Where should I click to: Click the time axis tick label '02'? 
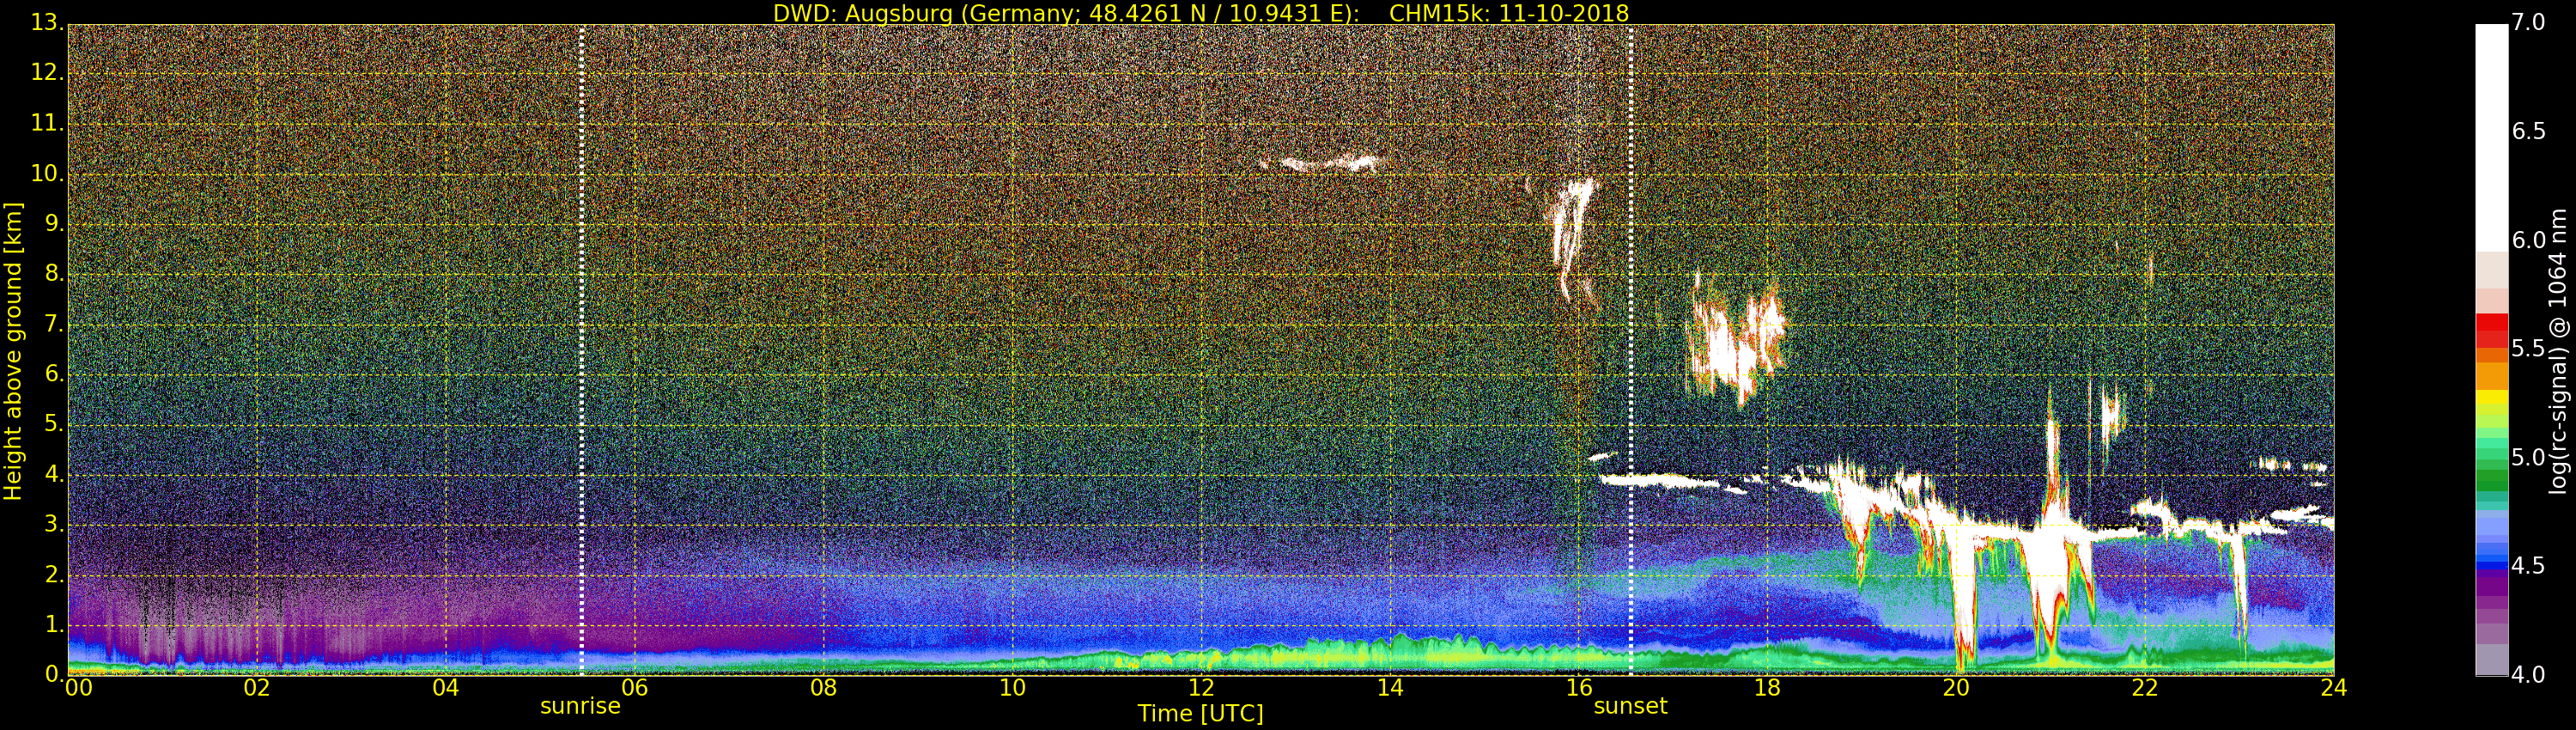(257, 688)
